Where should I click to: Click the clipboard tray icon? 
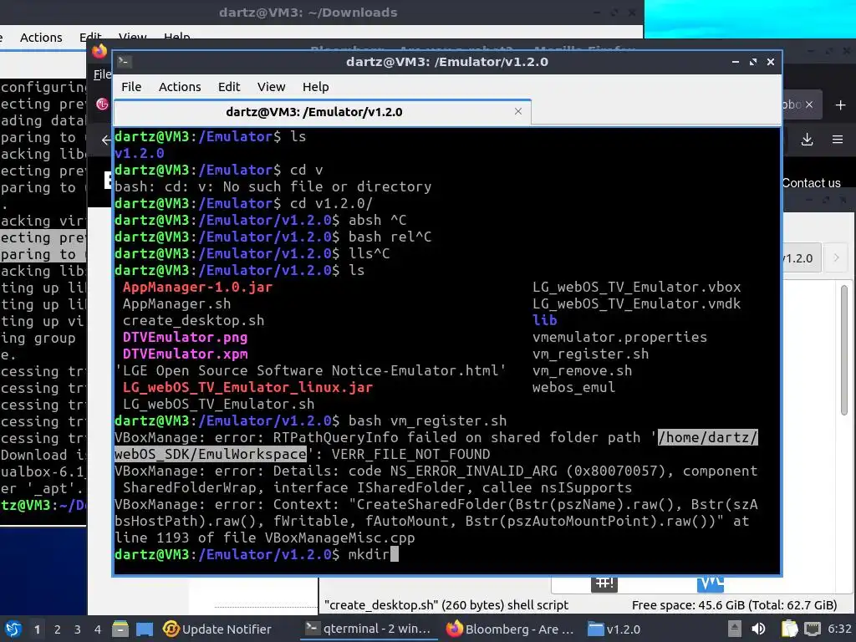(x=789, y=629)
